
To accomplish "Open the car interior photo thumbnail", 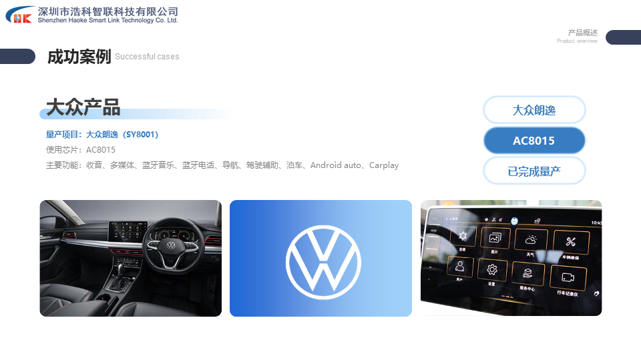I will click(x=130, y=258).
